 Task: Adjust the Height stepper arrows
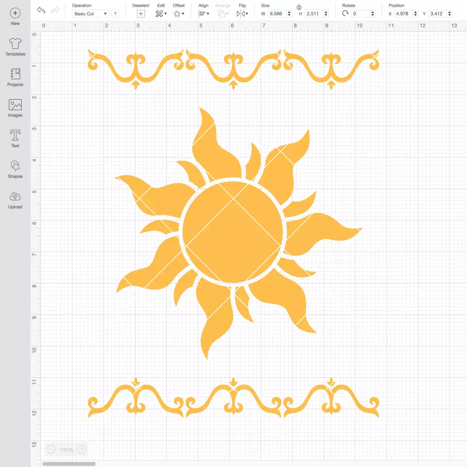pos(326,14)
